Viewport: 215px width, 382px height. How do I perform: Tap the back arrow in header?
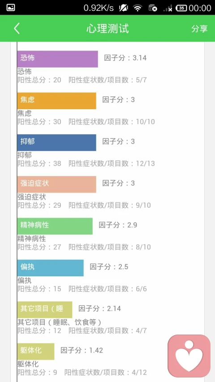pos(17,29)
